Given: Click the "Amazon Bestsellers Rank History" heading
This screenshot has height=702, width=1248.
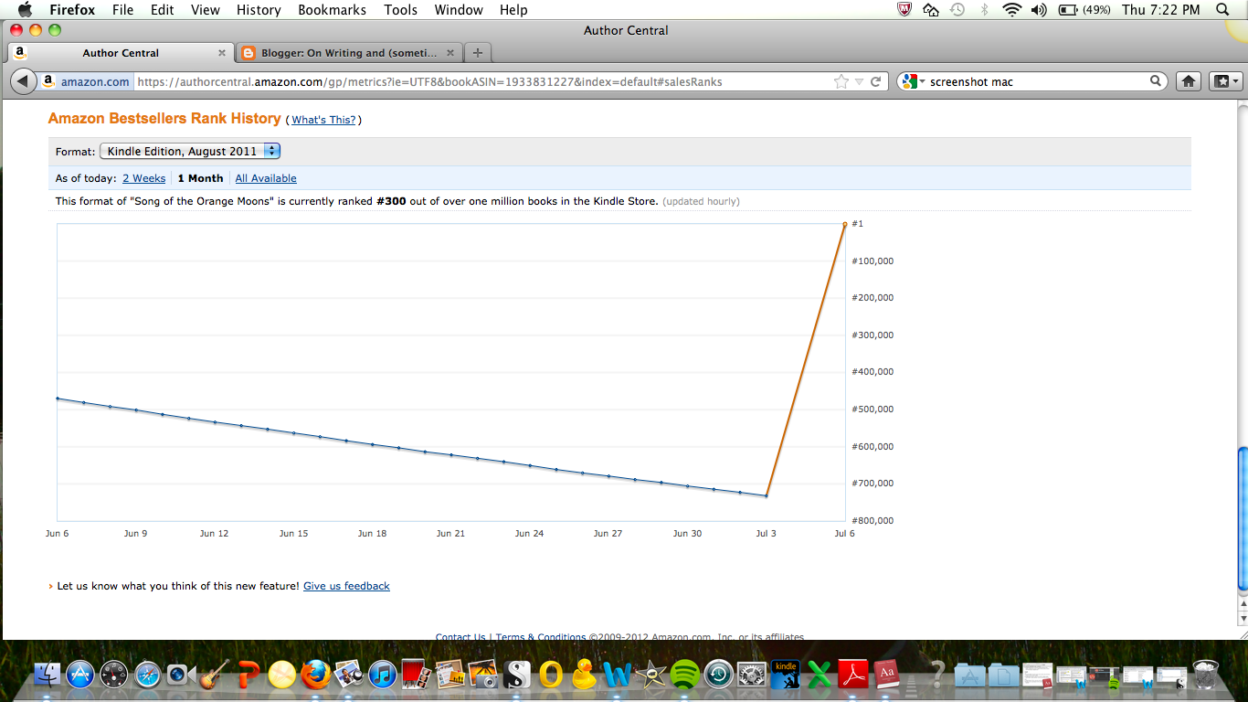Looking at the screenshot, I should click(x=164, y=119).
